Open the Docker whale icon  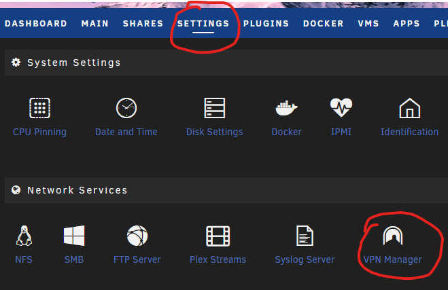pyautogui.click(x=286, y=108)
